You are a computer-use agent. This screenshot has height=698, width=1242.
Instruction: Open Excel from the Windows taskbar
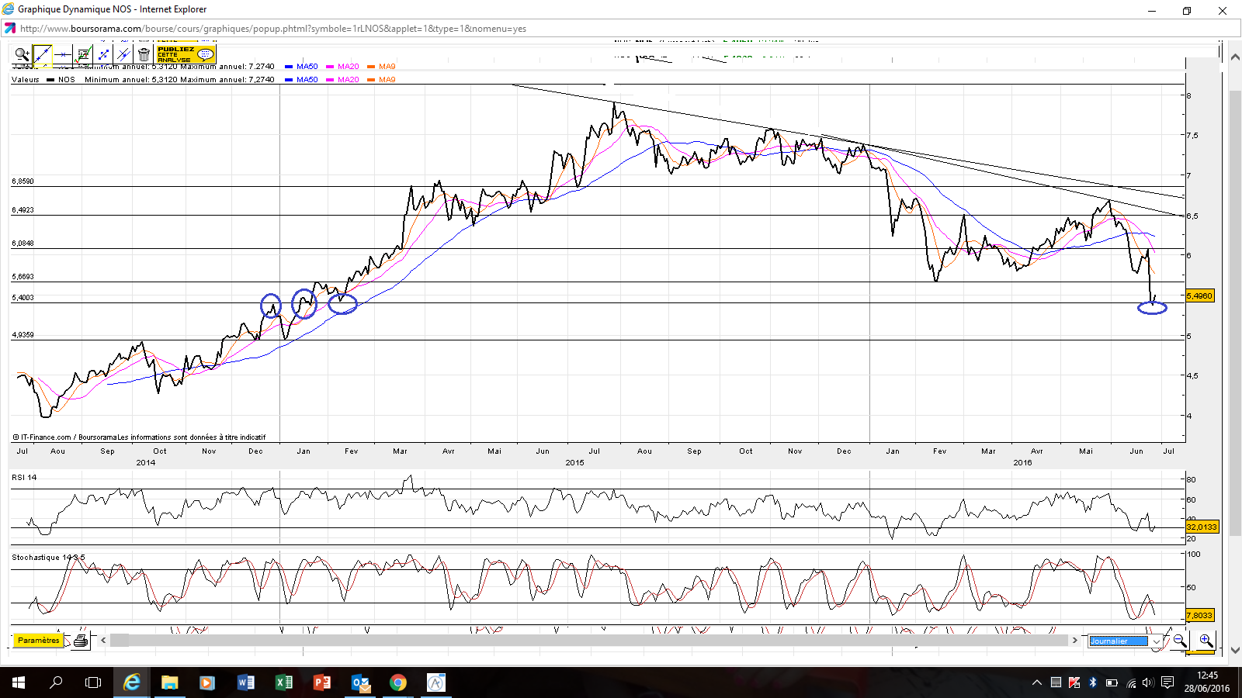[x=283, y=682]
